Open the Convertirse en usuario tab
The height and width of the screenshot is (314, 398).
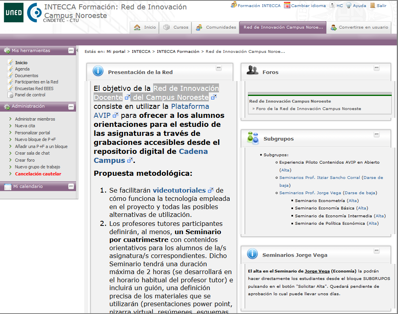pos(359,27)
